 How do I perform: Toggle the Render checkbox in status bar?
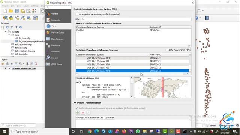click(208, 126)
